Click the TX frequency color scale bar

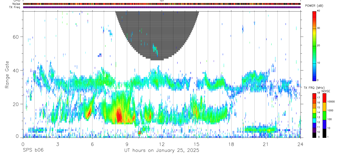[x=314, y=115]
